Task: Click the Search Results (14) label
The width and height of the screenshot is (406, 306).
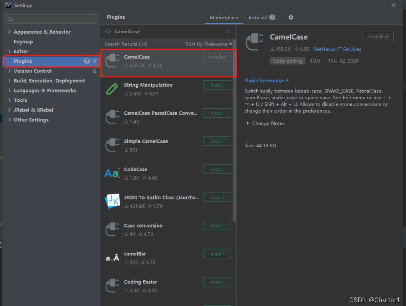Action: pos(126,44)
